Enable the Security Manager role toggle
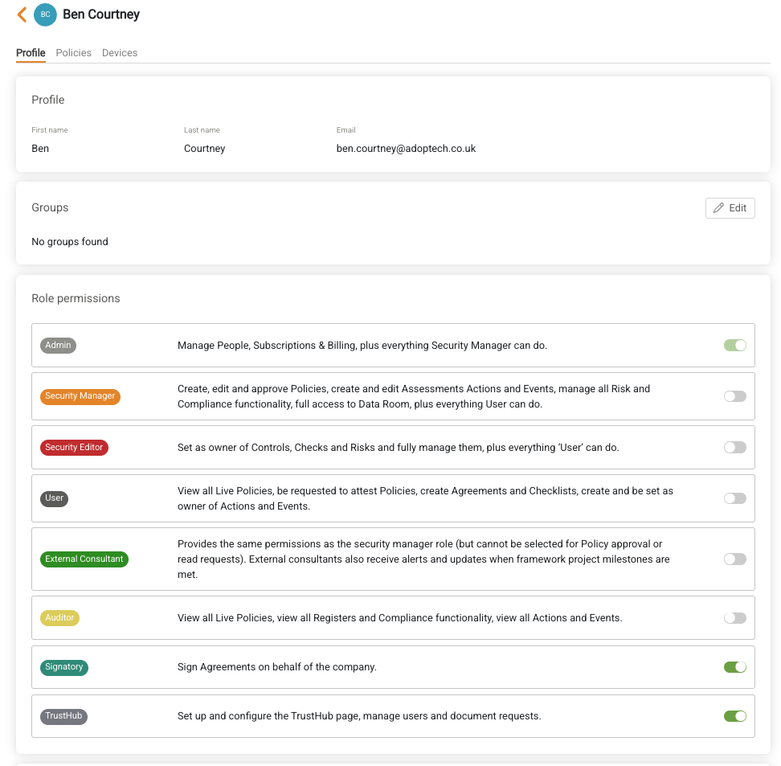The height and width of the screenshot is (766, 781). pos(734,396)
